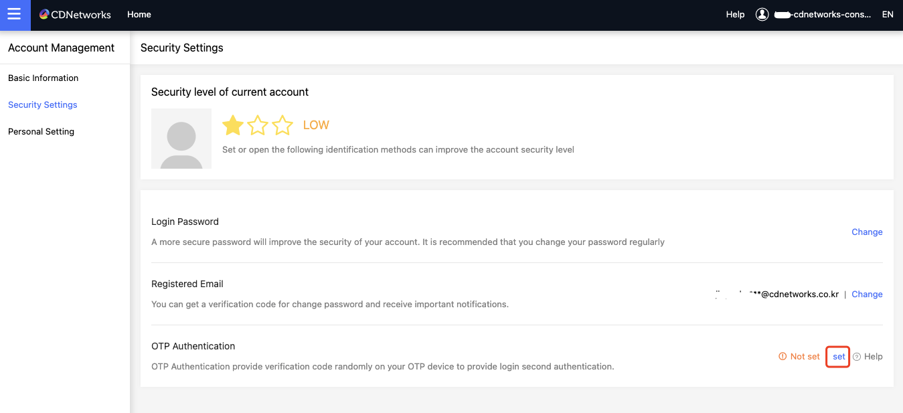
Task: Click the orange Not set warning icon
Action: tap(783, 357)
